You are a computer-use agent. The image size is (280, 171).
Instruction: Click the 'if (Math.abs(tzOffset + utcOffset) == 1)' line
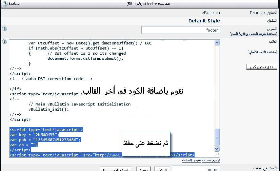pyautogui.click(x=76, y=48)
